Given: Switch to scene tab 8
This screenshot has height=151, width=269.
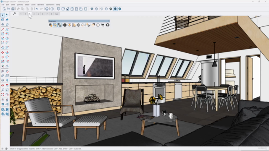Looking at the screenshot, I should tap(51, 14).
